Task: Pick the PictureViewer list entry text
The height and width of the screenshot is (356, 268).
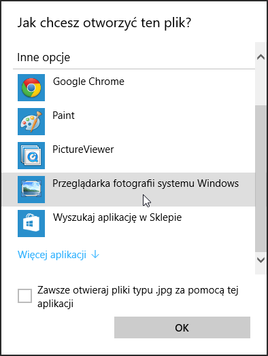Action: click(83, 149)
